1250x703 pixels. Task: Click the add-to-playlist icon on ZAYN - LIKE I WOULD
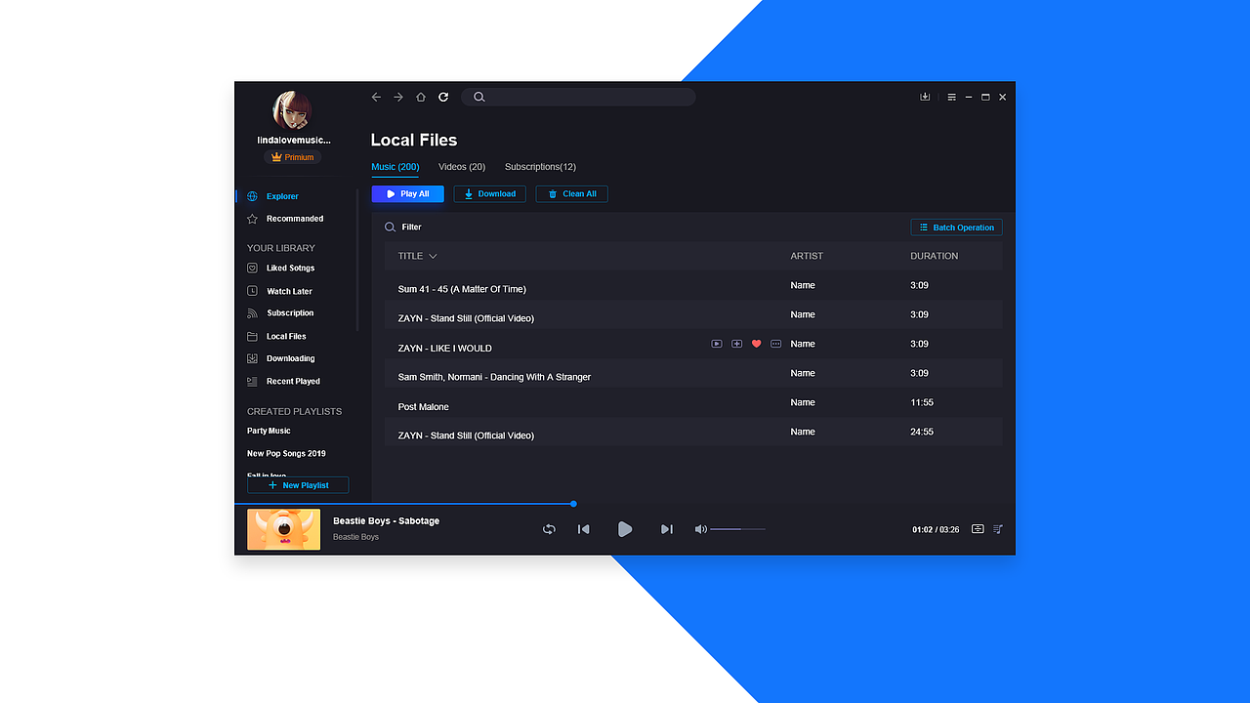[736, 344]
